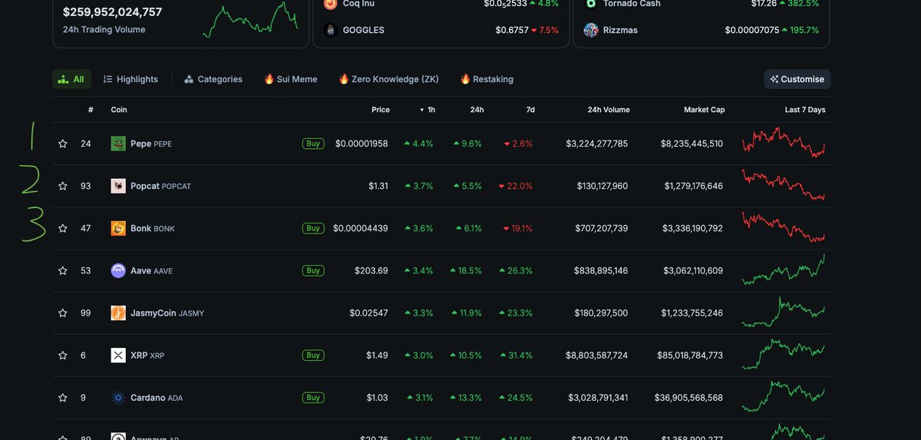Click Aave's price $203.69
This screenshot has height=440, width=921.
[371, 270]
